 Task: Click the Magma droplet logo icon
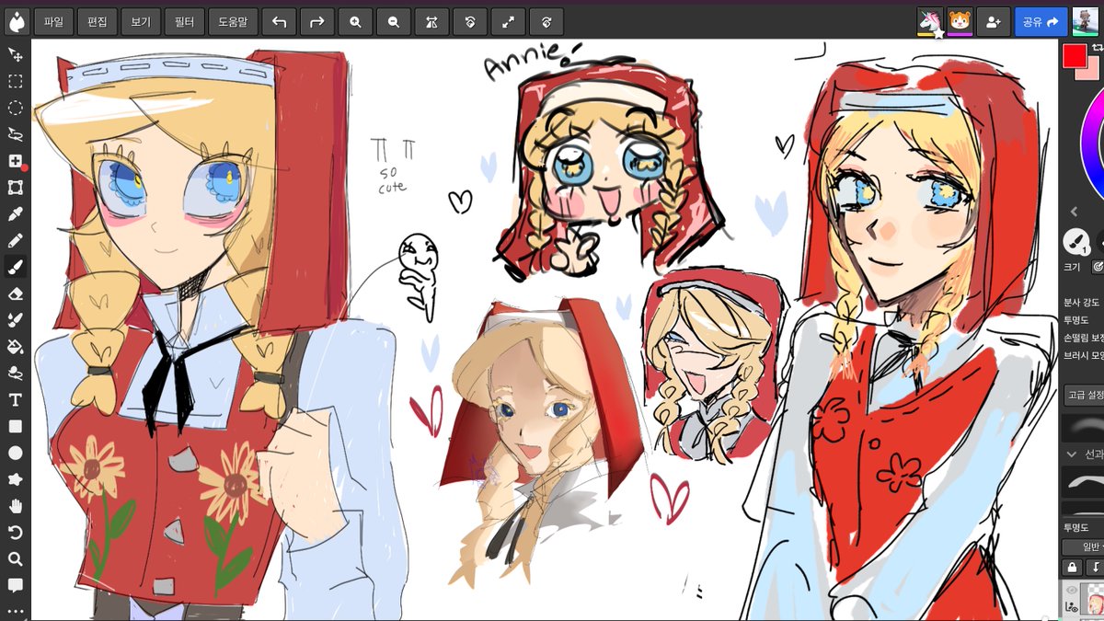click(x=17, y=22)
